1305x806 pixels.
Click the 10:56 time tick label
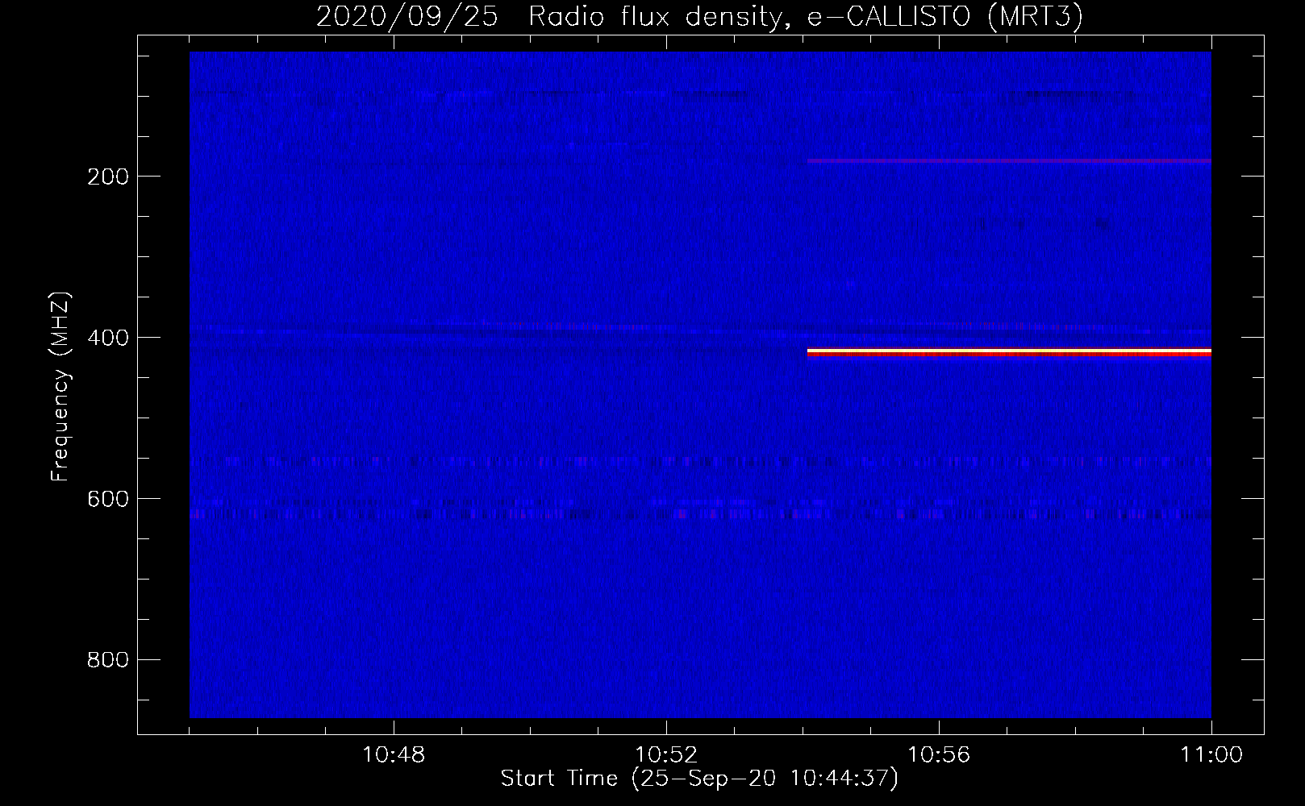(939, 755)
